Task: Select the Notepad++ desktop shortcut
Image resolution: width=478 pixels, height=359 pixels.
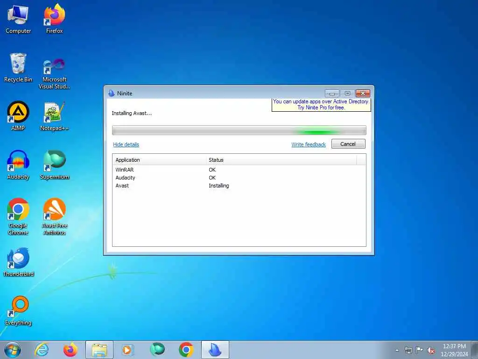Action: click(55, 116)
